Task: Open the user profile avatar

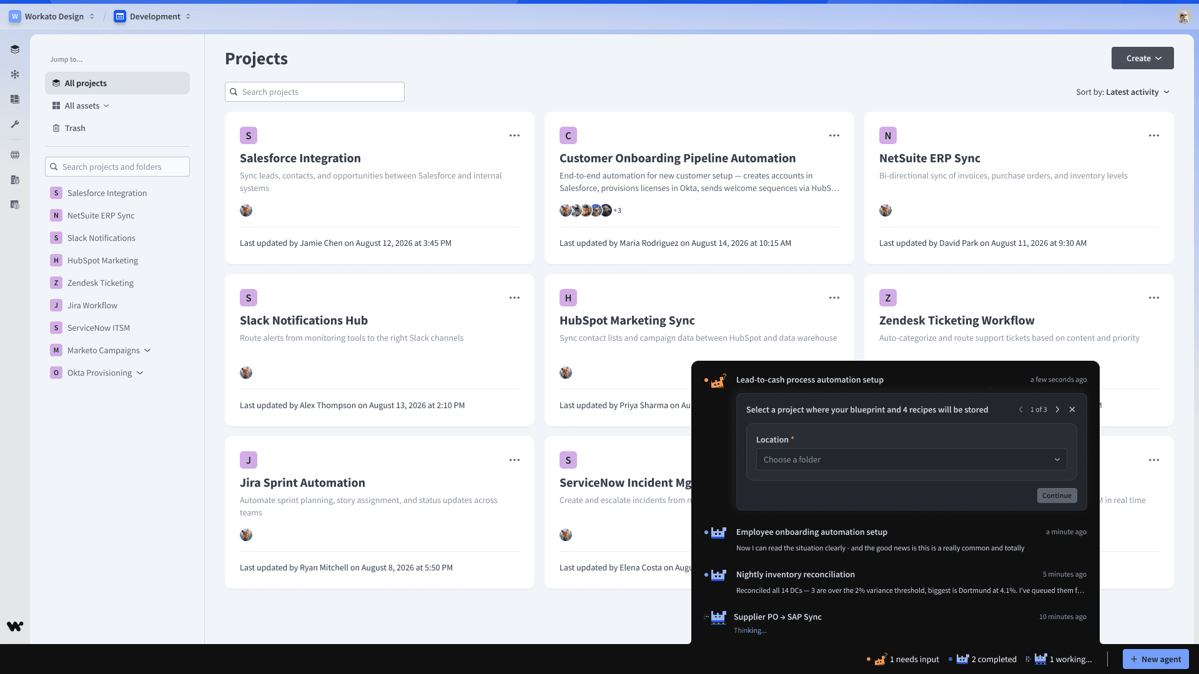Action: (1183, 17)
